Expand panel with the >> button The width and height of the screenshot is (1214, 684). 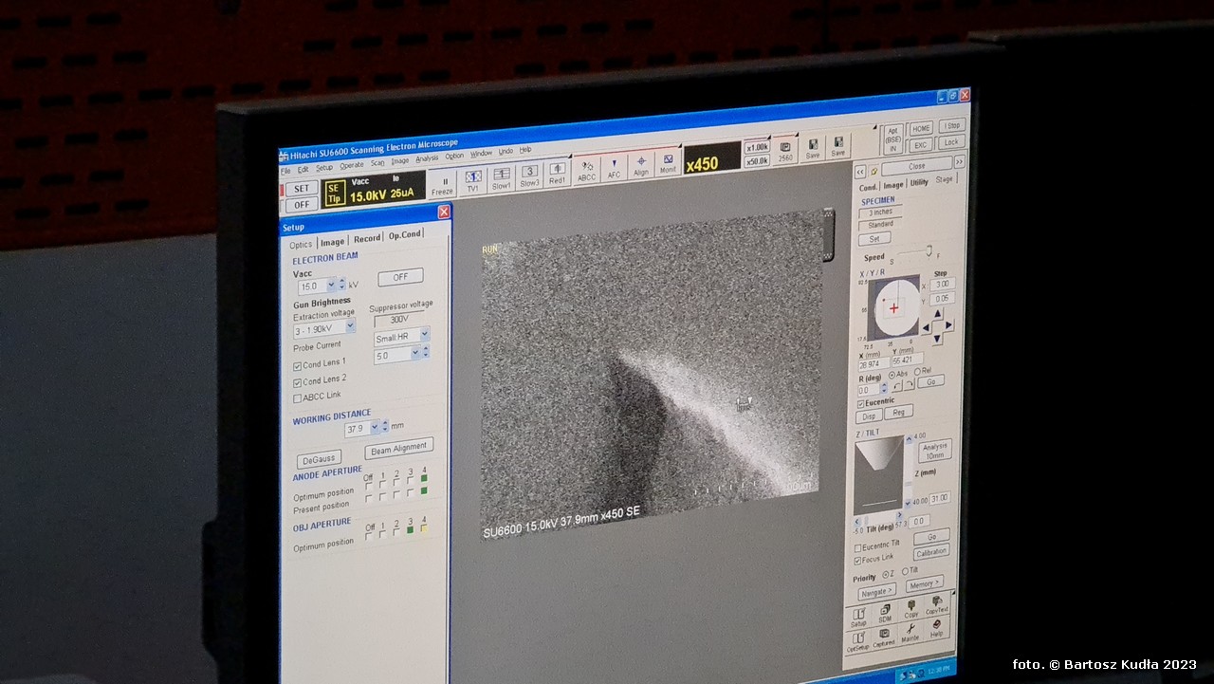[x=959, y=161]
